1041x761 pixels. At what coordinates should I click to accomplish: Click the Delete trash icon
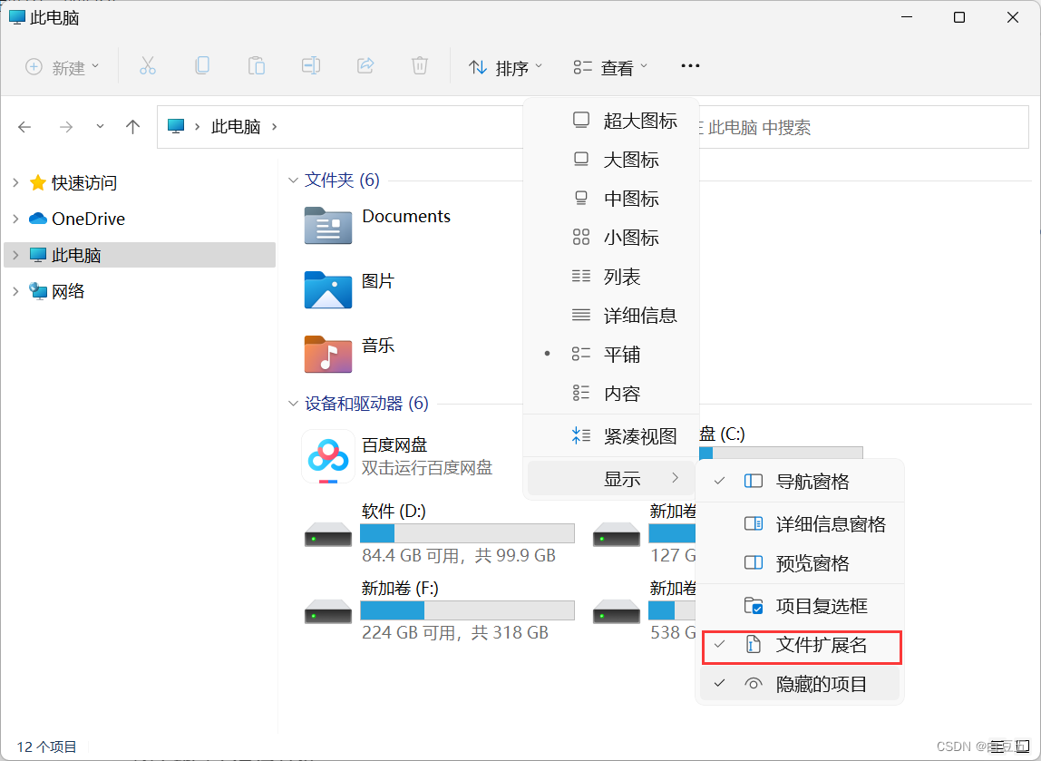pos(420,65)
